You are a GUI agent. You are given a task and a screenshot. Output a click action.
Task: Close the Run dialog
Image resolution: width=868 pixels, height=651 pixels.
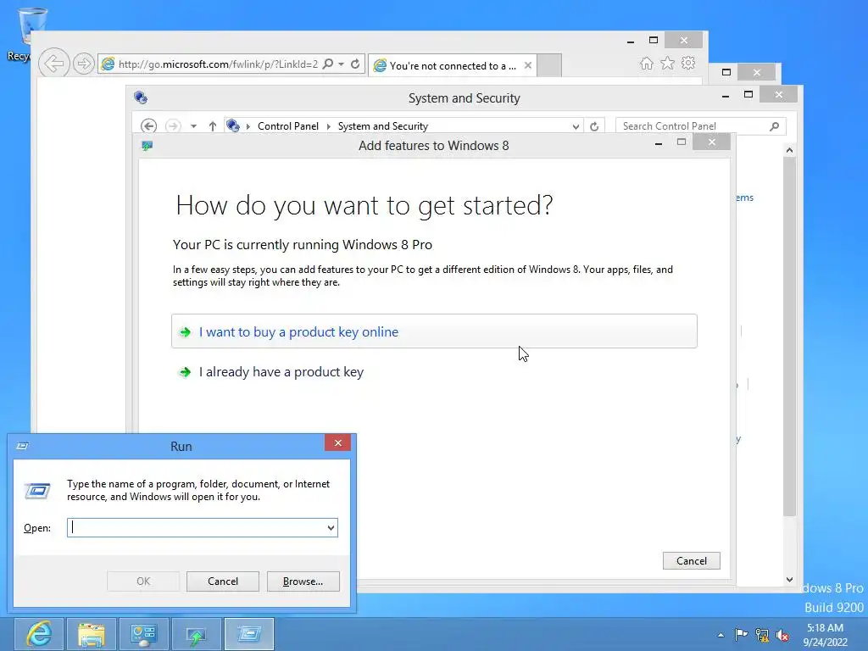337,442
